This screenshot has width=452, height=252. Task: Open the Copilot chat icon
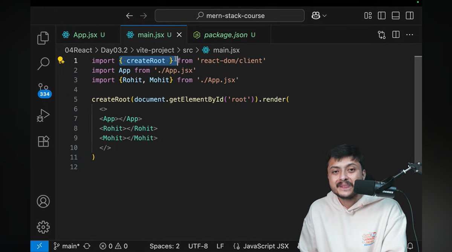pyautogui.click(x=316, y=15)
